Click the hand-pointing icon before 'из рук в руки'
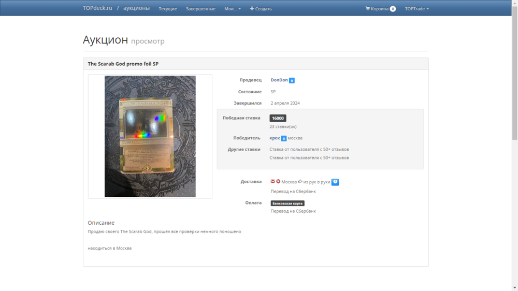This screenshot has width=518, height=291. pyautogui.click(x=300, y=182)
